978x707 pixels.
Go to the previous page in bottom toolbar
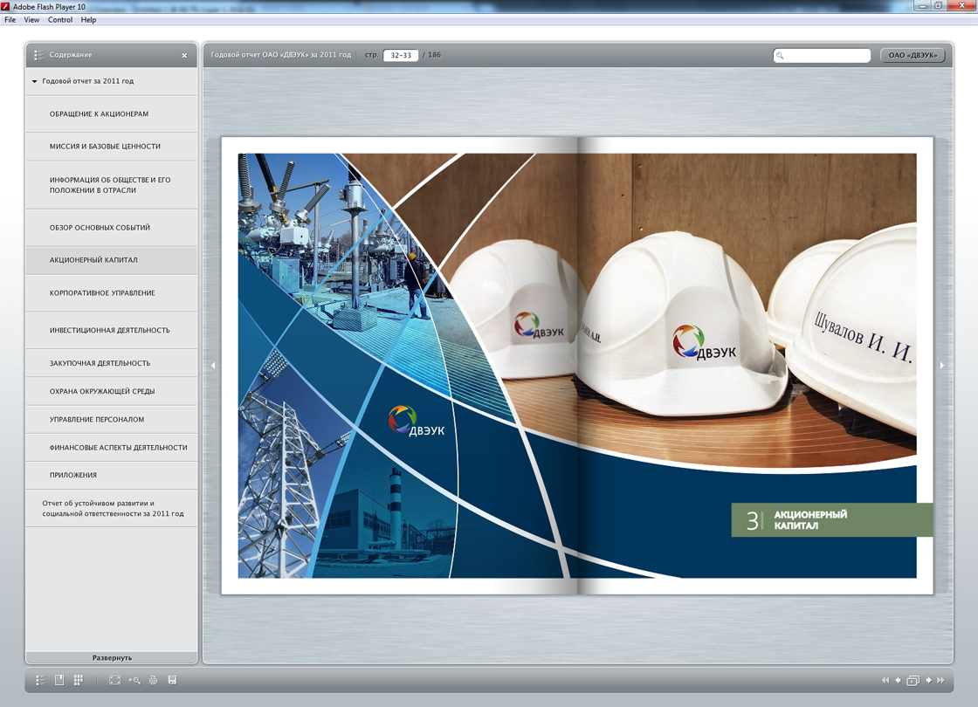click(x=899, y=680)
